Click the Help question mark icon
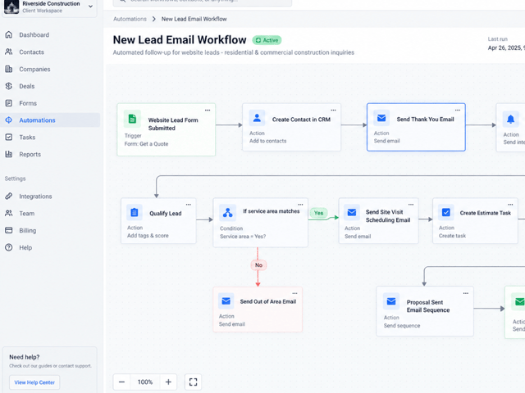 pyautogui.click(x=9, y=247)
